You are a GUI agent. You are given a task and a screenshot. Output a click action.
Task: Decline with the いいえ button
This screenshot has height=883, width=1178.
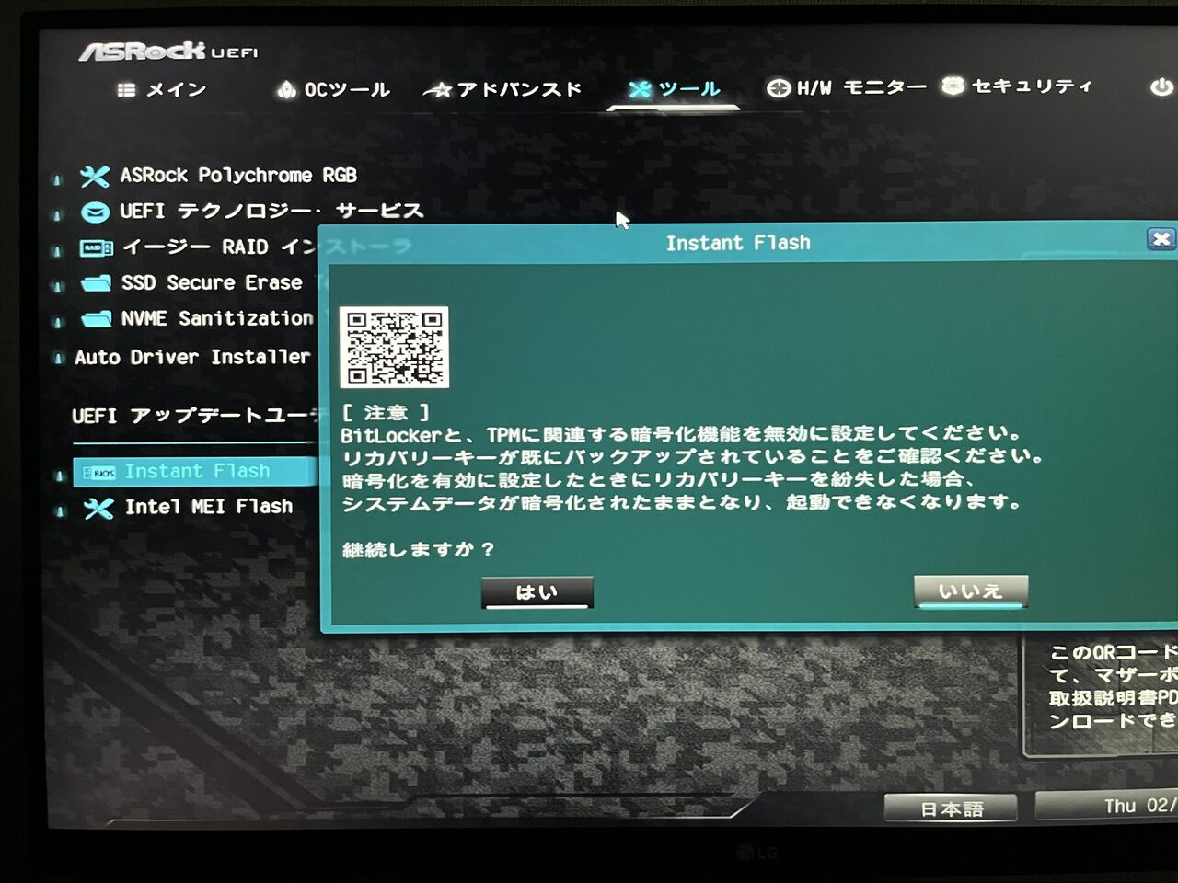[x=970, y=591]
